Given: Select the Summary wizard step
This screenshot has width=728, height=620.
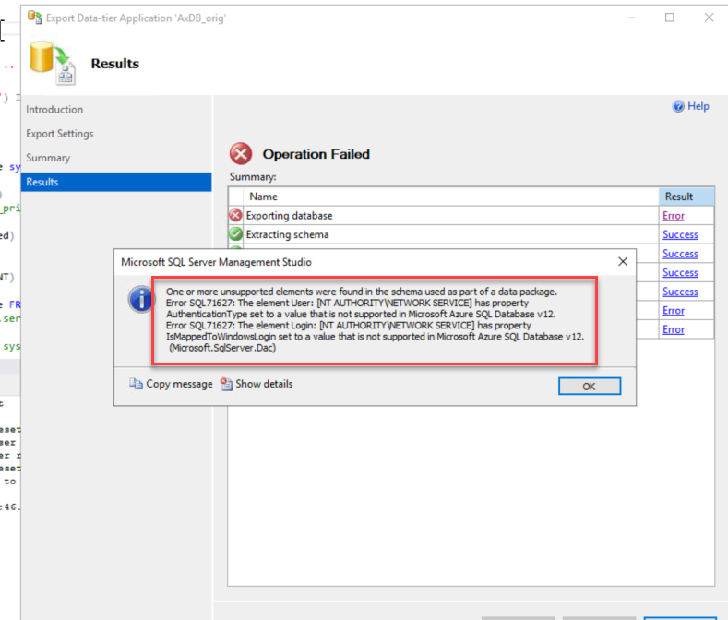Looking at the screenshot, I should tap(48, 158).
